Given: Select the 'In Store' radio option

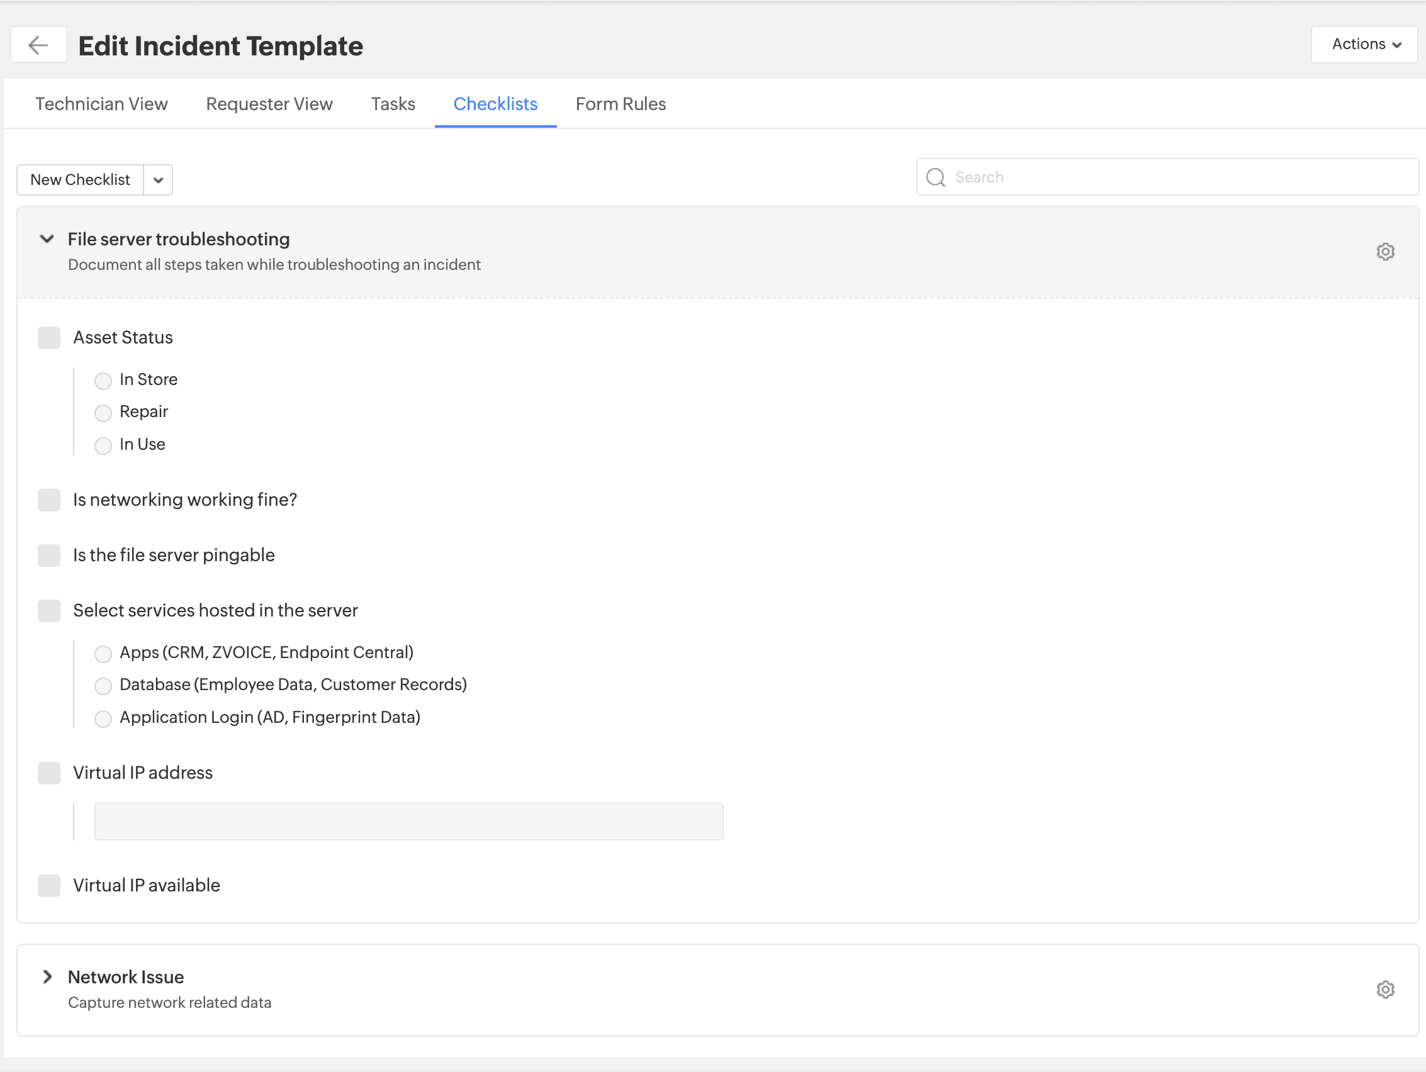Looking at the screenshot, I should (103, 381).
